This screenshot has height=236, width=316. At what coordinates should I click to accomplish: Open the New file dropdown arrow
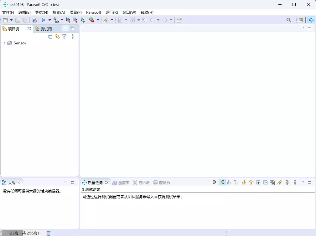[12, 20]
